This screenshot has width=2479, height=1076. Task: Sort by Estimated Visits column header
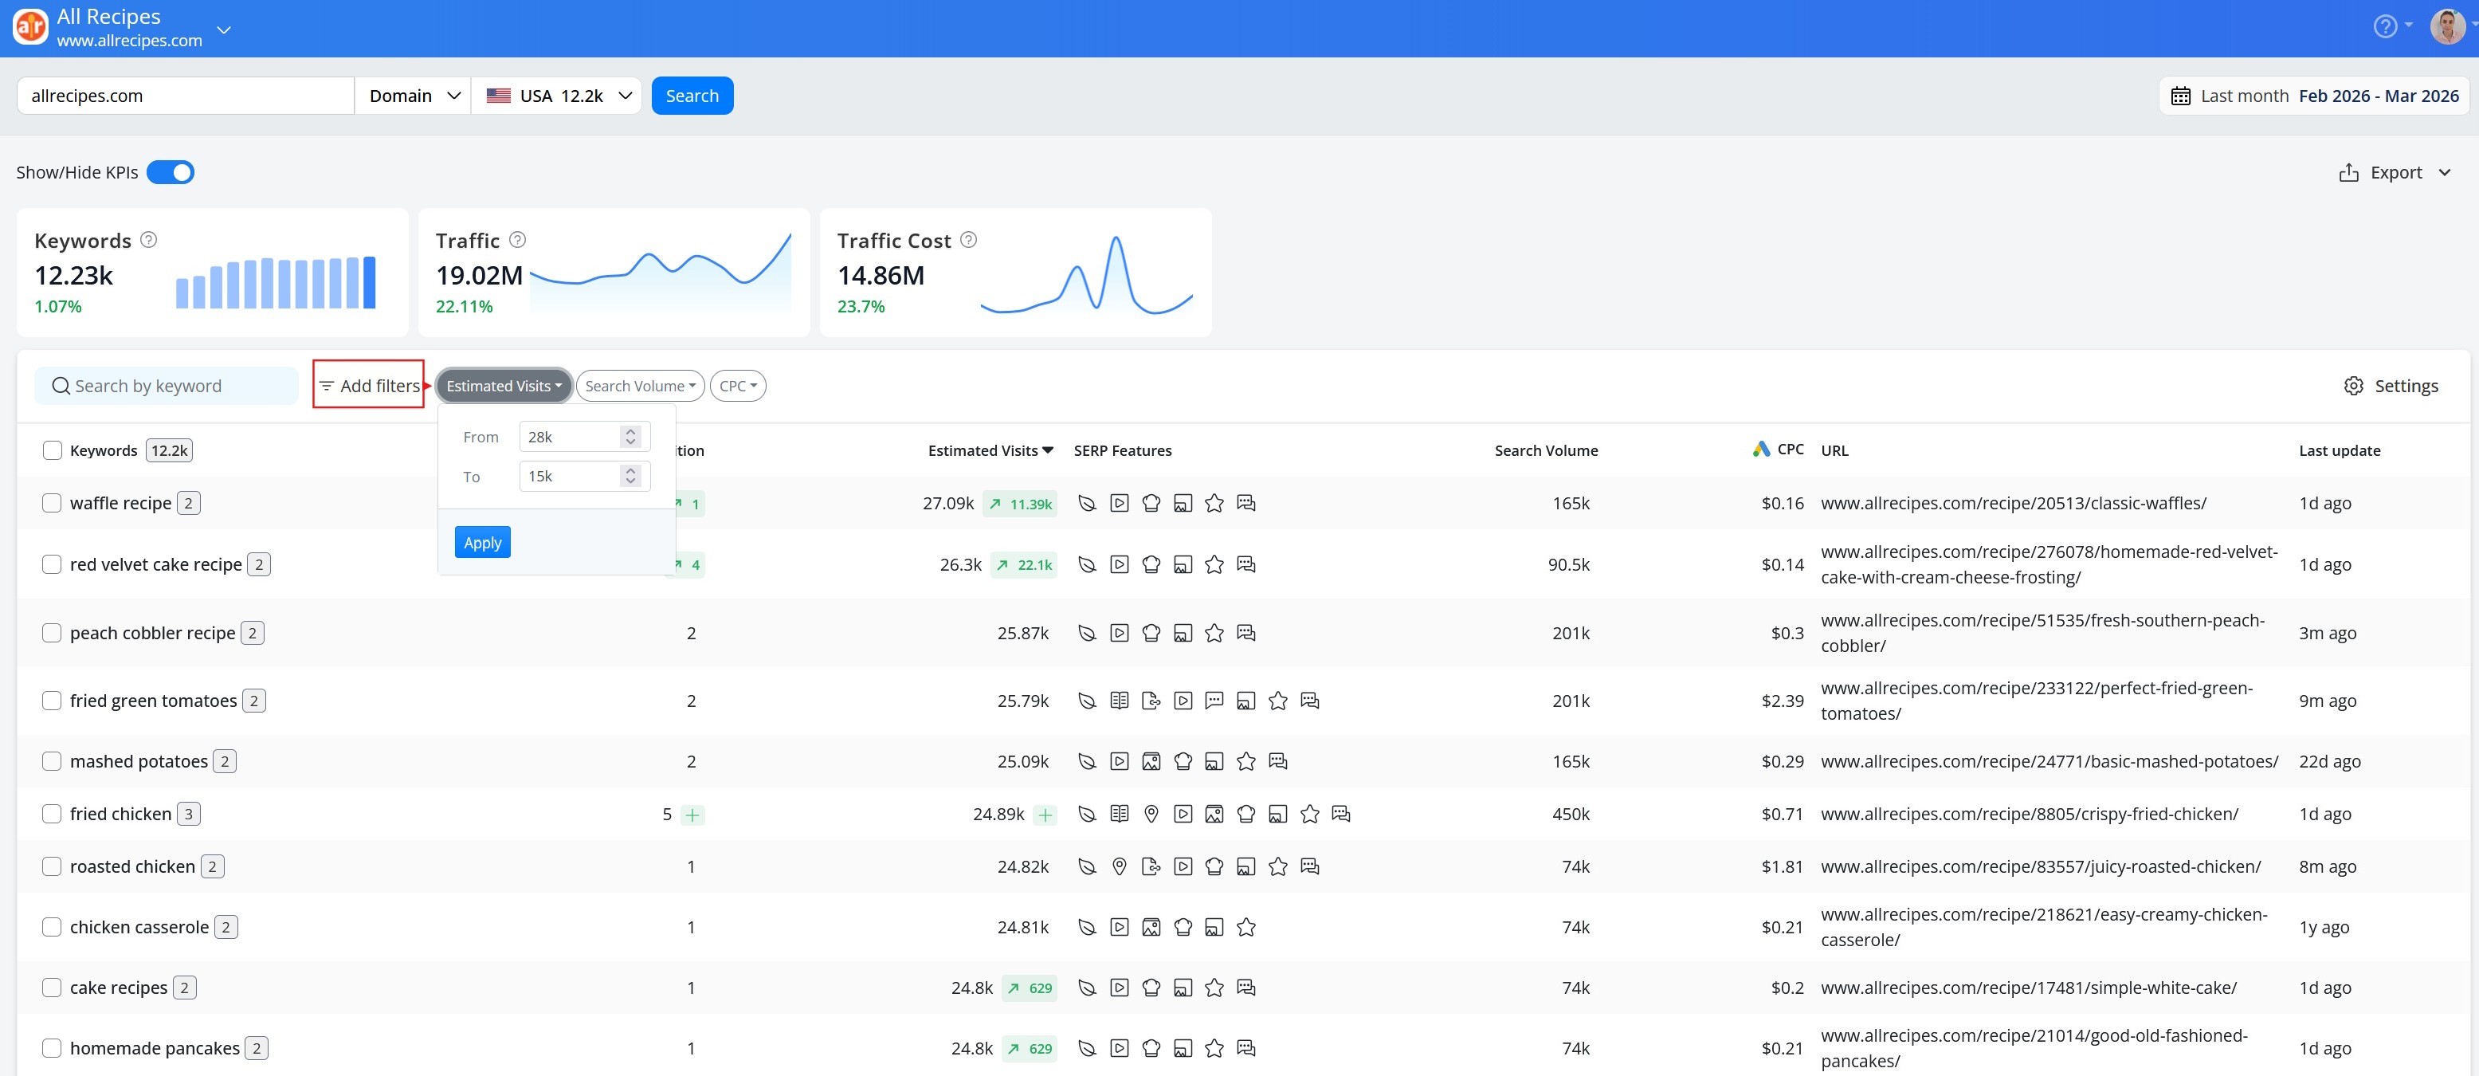click(990, 450)
